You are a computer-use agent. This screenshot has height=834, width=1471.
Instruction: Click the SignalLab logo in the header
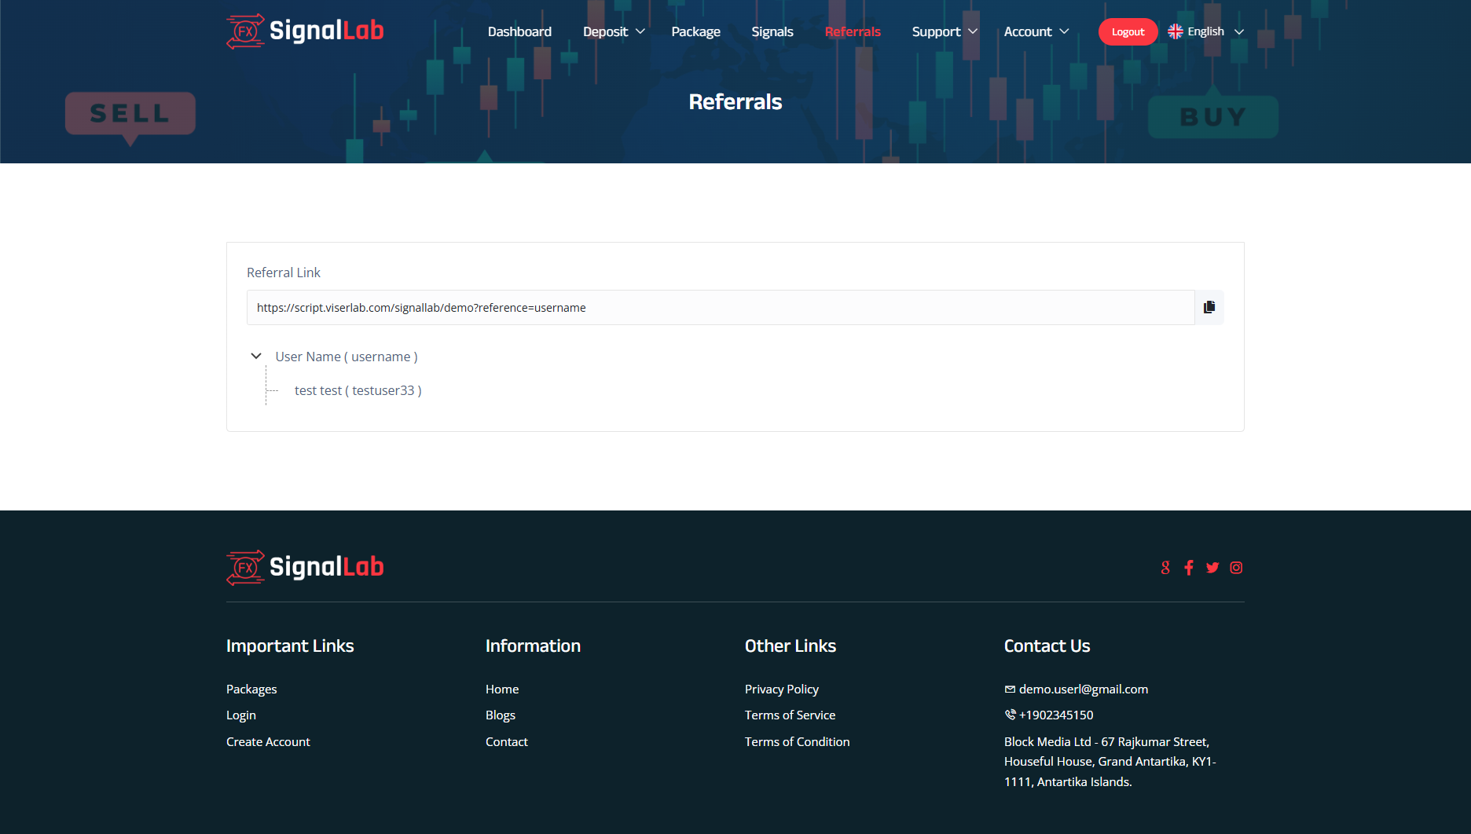pyautogui.click(x=304, y=31)
